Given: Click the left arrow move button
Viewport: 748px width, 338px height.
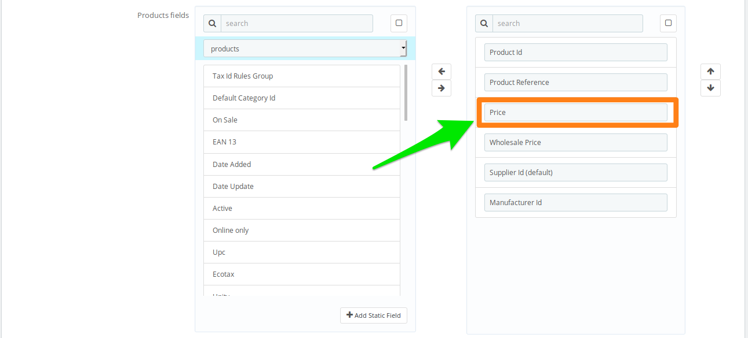Looking at the screenshot, I should [x=441, y=72].
